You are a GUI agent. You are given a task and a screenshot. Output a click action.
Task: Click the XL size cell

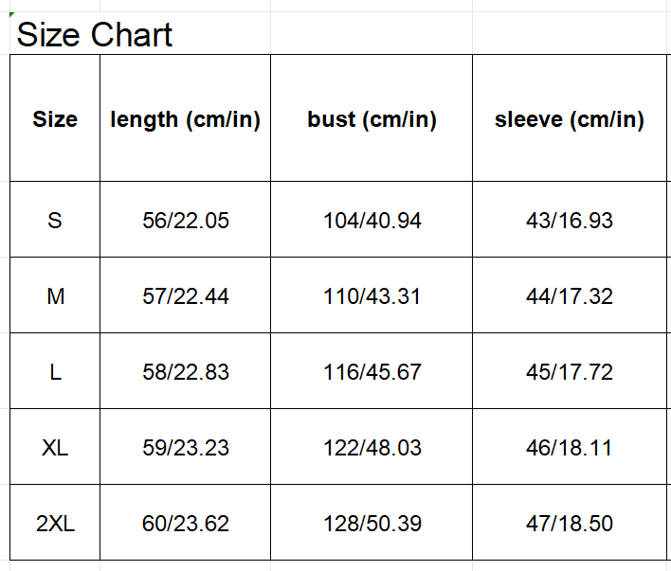coord(55,448)
